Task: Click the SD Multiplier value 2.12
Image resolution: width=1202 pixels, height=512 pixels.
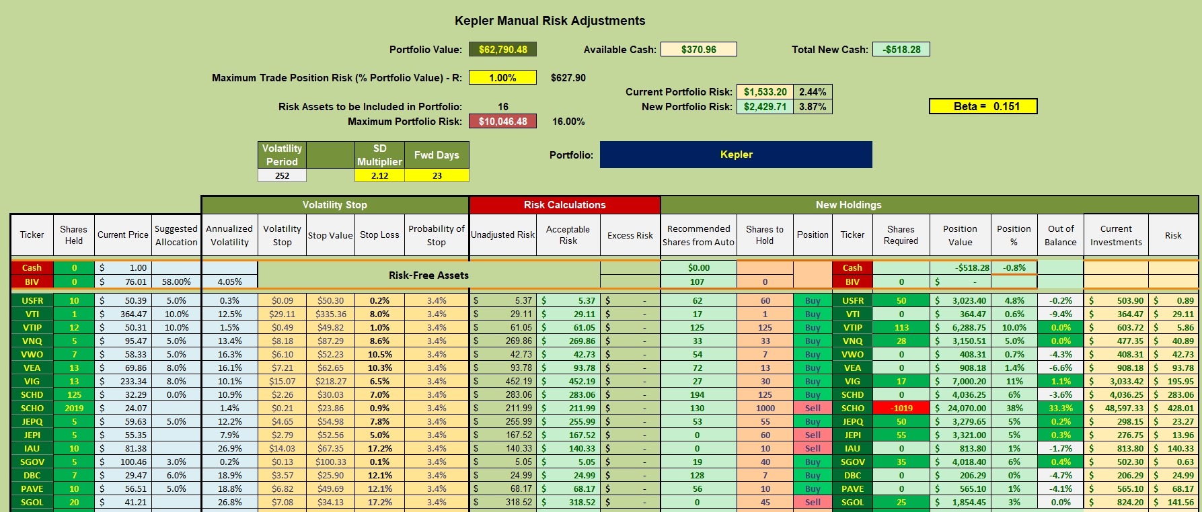Action: coord(379,175)
